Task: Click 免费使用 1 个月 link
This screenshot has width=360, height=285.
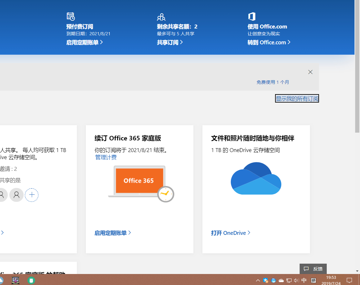Action: coord(273,82)
